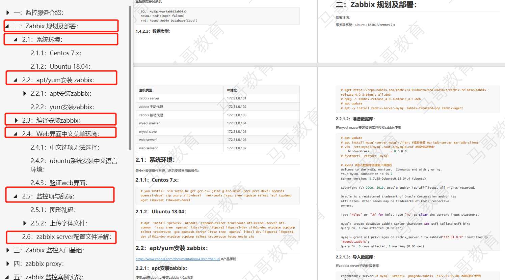Screen dimensions: 505x280
Task: Jump to 二：Zabbix 规划及部署 in outline
Action: coord(46,26)
